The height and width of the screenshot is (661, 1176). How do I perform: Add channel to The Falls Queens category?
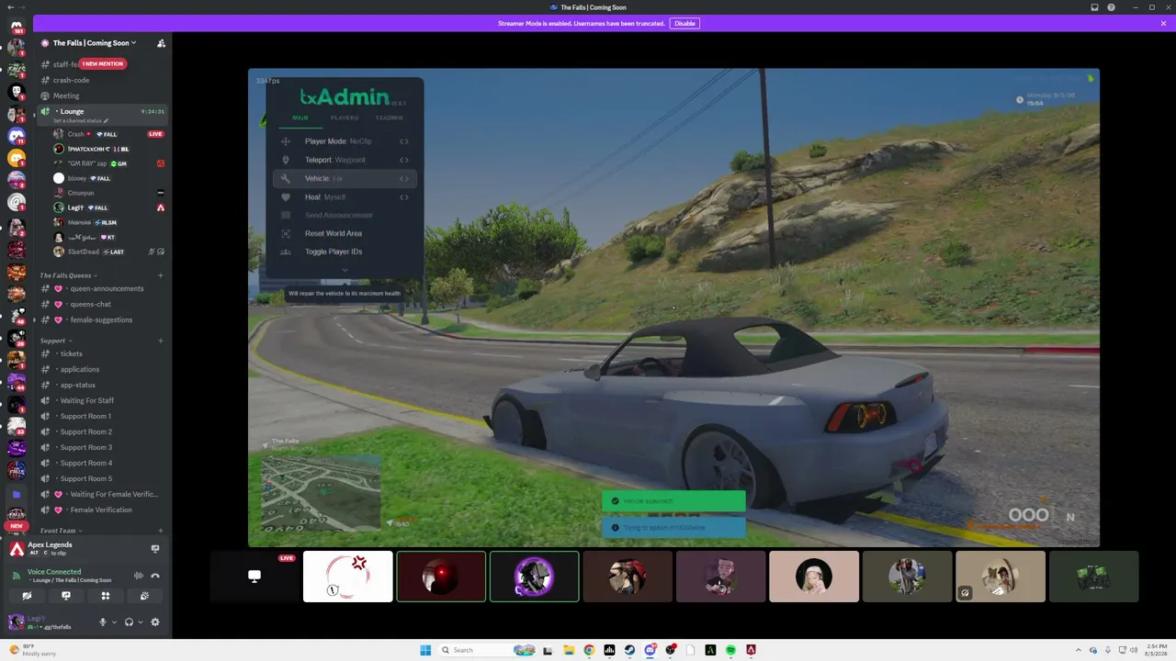click(x=160, y=275)
